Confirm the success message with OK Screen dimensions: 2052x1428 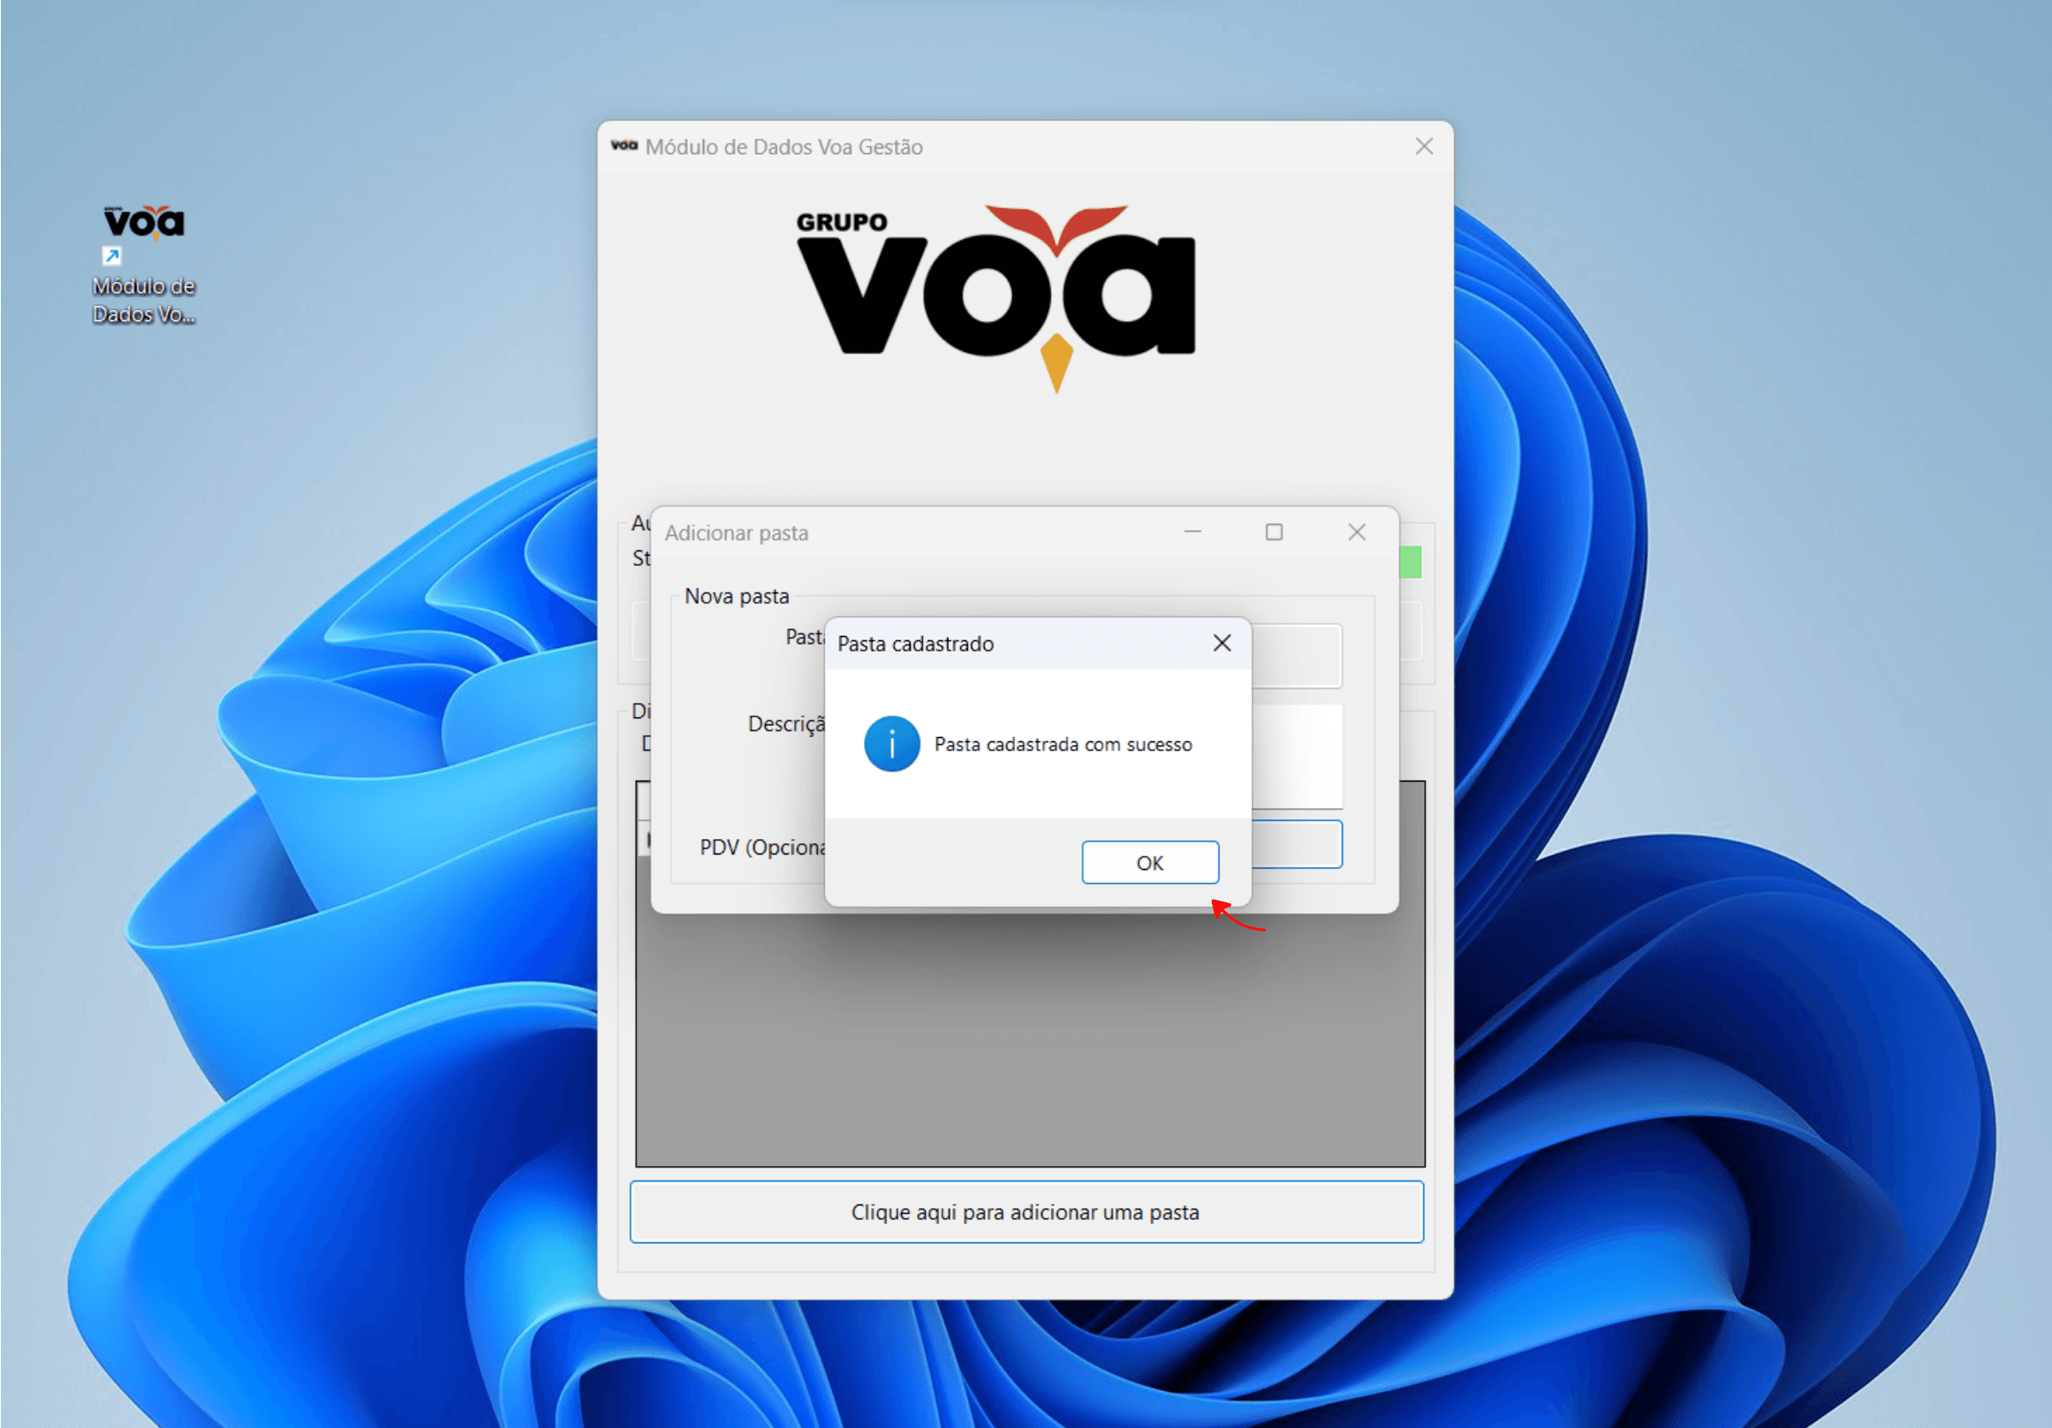[x=1149, y=862]
